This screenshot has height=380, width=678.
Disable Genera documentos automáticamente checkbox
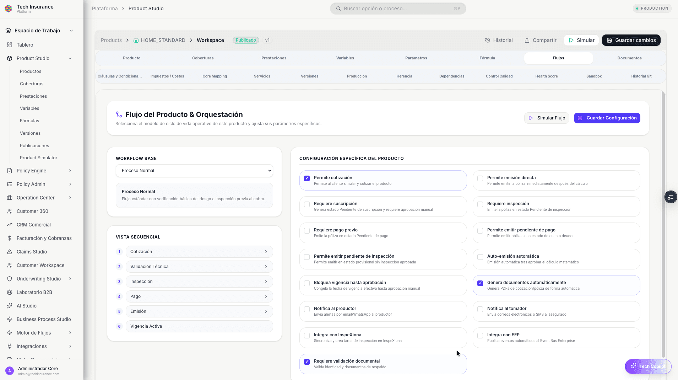tap(480, 283)
